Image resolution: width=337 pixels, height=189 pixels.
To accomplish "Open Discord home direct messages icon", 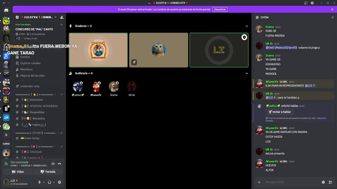I will coord(6,10).
